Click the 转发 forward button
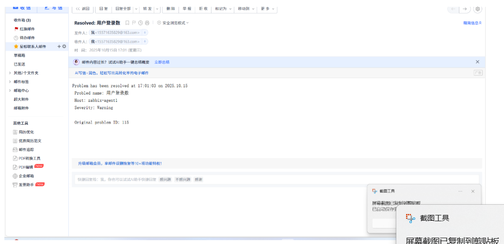Viewport: 504px width, 244px height. pyautogui.click(x=147, y=9)
